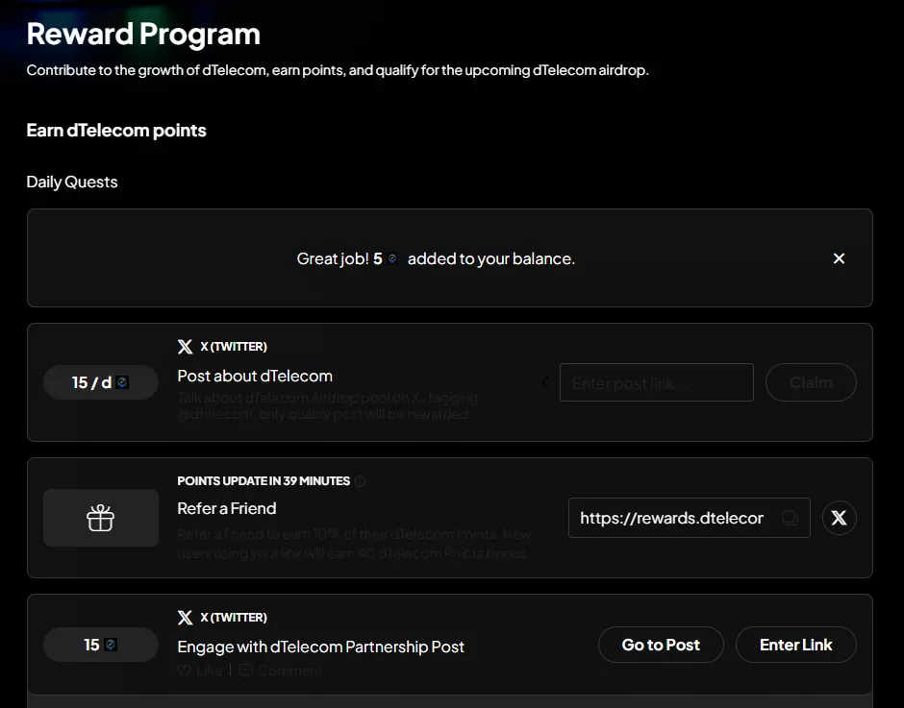Share referral link via the round X button
Image resolution: width=904 pixels, height=708 pixels.
(839, 518)
